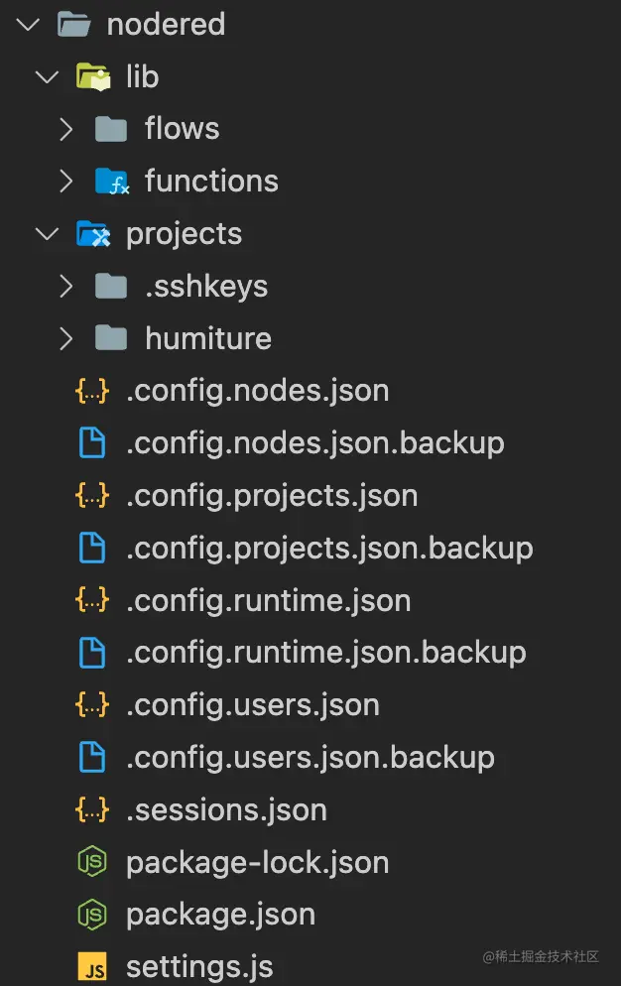621x986 pixels.
Task: Click the nodered folder icon
Action: pos(74,24)
